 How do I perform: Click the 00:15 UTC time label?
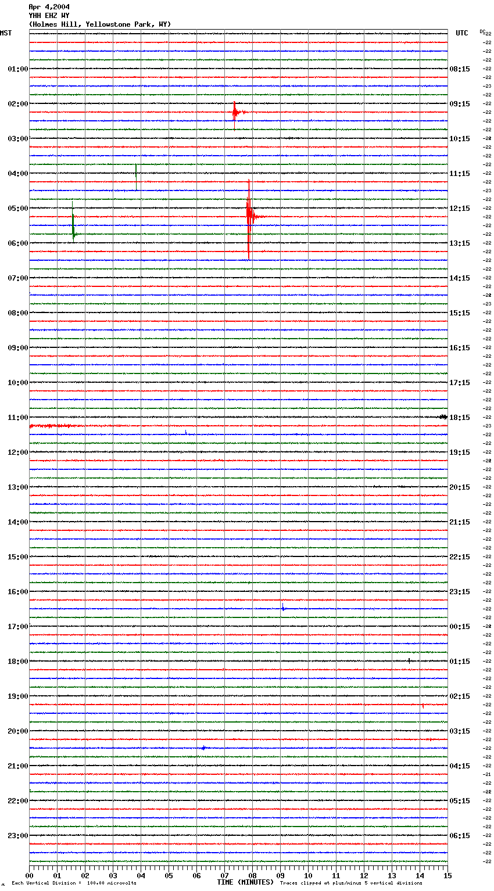(x=460, y=627)
